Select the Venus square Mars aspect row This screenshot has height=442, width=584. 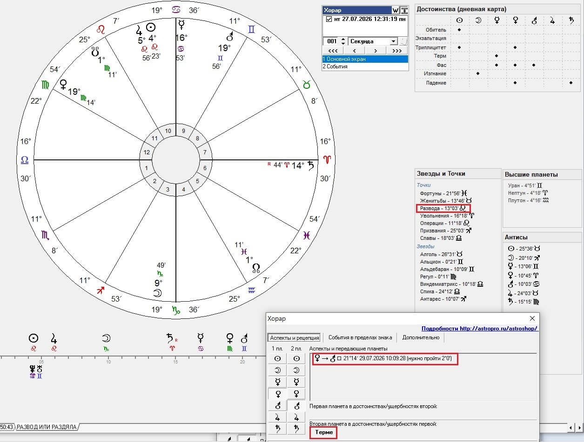[x=385, y=358]
